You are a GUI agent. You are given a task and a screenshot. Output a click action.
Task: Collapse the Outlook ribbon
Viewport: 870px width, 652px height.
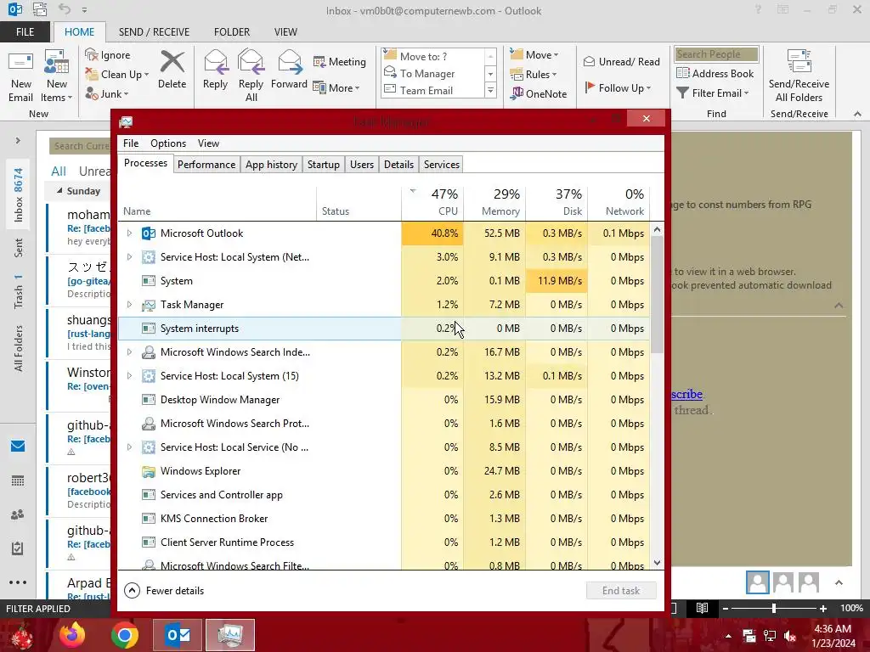click(857, 114)
